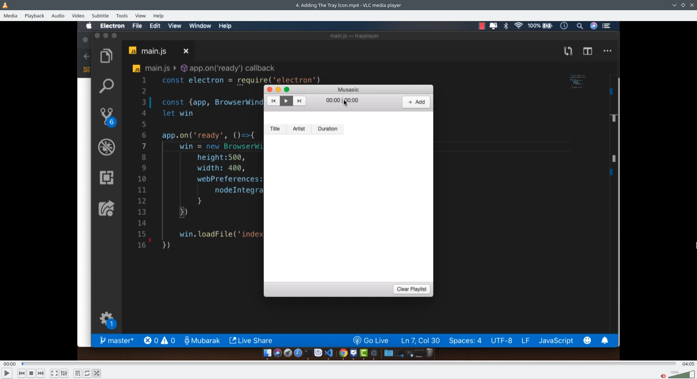697x379 pixels.
Task: Start playback with VLC's play button
Action: 7,373
